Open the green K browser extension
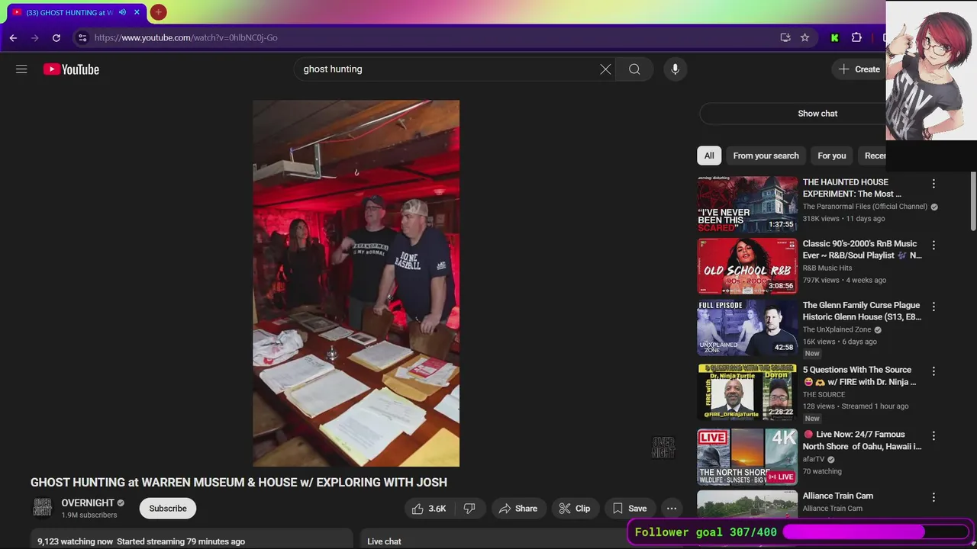977x549 pixels. [x=835, y=37]
